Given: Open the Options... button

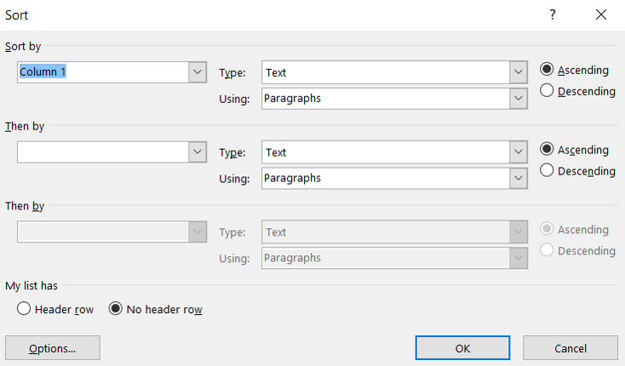Looking at the screenshot, I should [53, 347].
